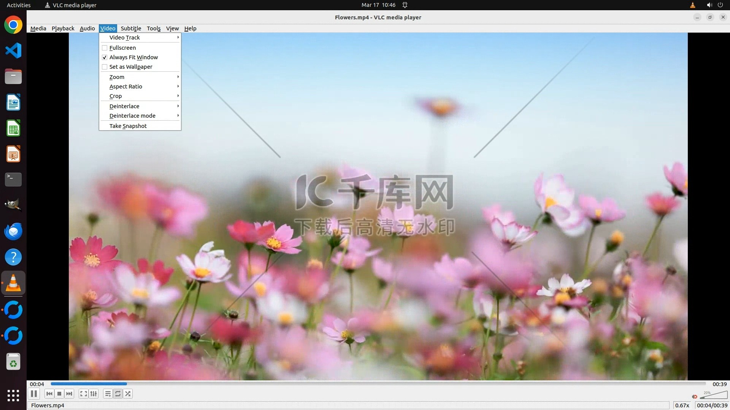Select Take Snapshot menu entry
This screenshot has width=730, height=410.
[128, 126]
